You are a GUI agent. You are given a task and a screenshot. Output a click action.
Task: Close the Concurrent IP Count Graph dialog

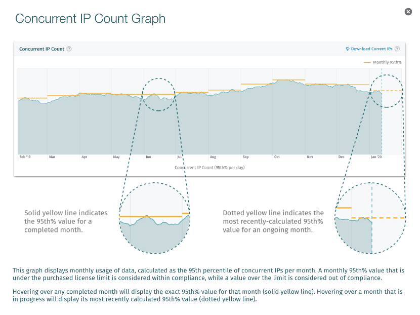pos(408,11)
